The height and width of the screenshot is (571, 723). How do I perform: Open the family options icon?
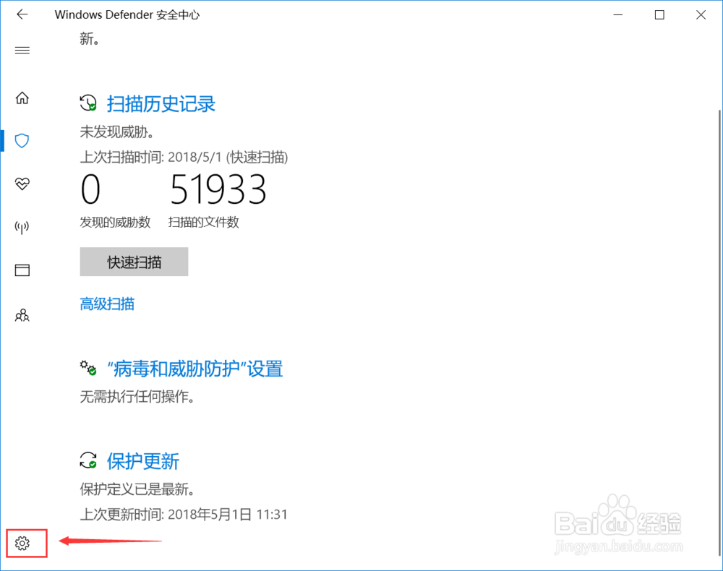(22, 315)
